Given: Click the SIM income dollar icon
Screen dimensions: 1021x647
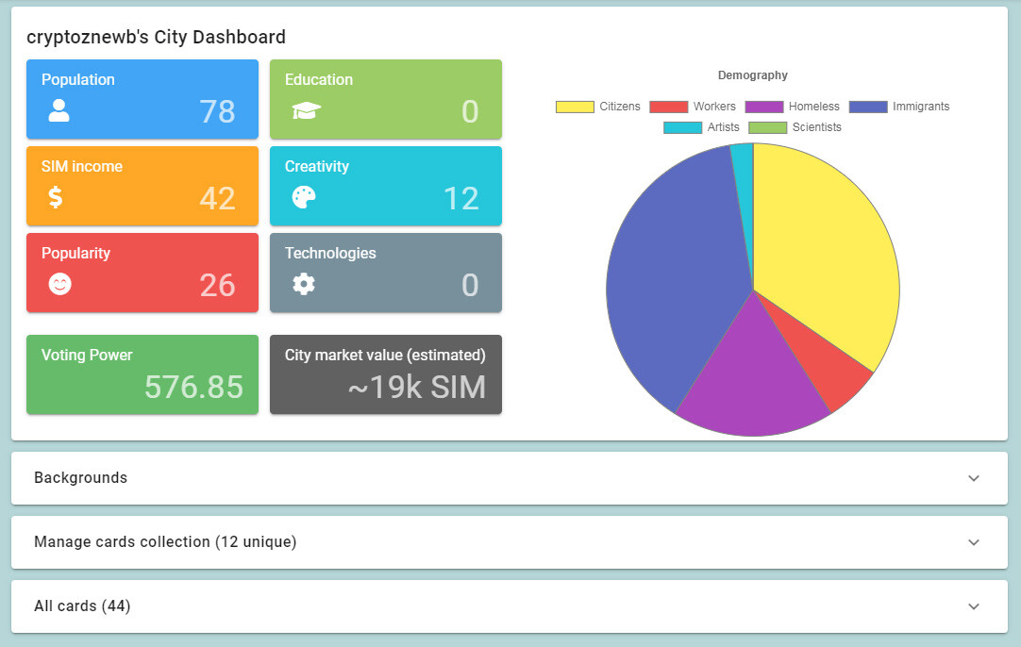Looking at the screenshot, I should click(x=56, y=197).
